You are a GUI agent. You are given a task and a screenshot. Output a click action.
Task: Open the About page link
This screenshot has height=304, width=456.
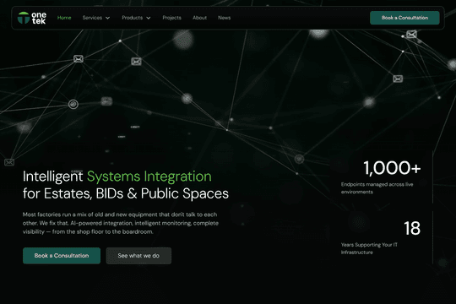pyautogui.click(x=199, y=18)
